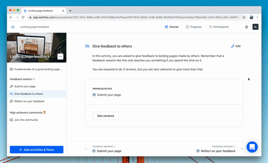This screenshot has height=163, width=268.
Task: Click the Feedback session comment icon in sidebar
Action: [34, 79]
